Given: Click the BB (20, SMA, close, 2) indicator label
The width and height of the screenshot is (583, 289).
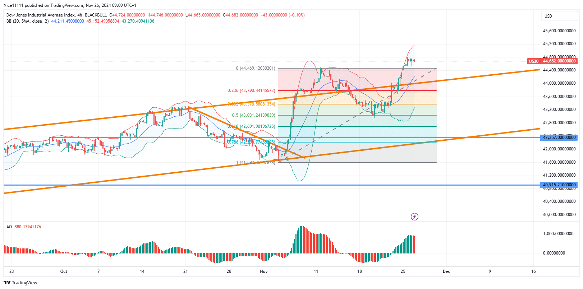Looking at the screenshot, I should tap(28, 21).
